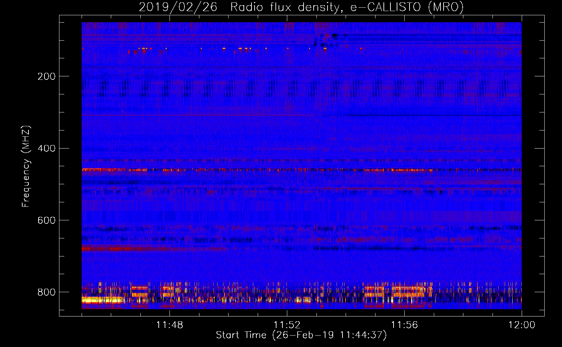Click the 800 MHz frequency tick label
The image size is (562, 347).
(x=47, y=292)
